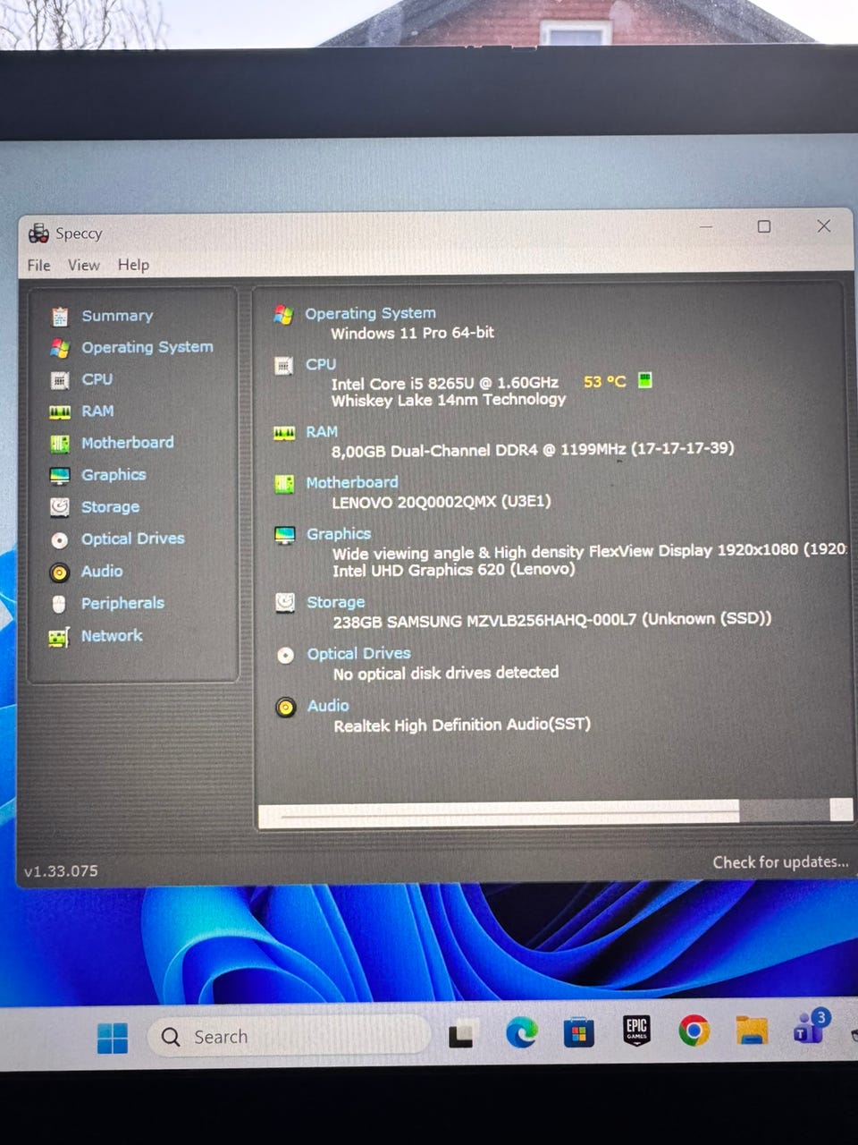
Task: Open Operating System label in sidebar
Action: tap(147, 347)
